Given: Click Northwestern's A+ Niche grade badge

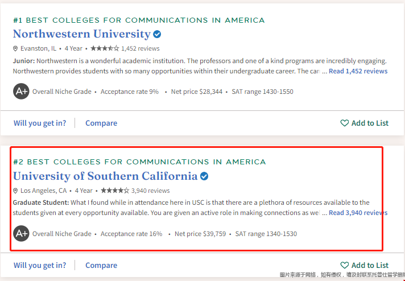Looking at the screenshot, I should pyautogui.click(x=21, y=91).
